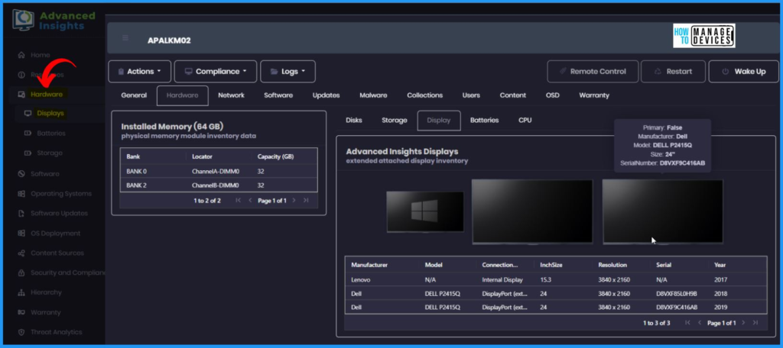The height and width of the screenshot is (348, 783).
Task: Open Warranty in the left sidebar
Action: click(x=45, y=313)
